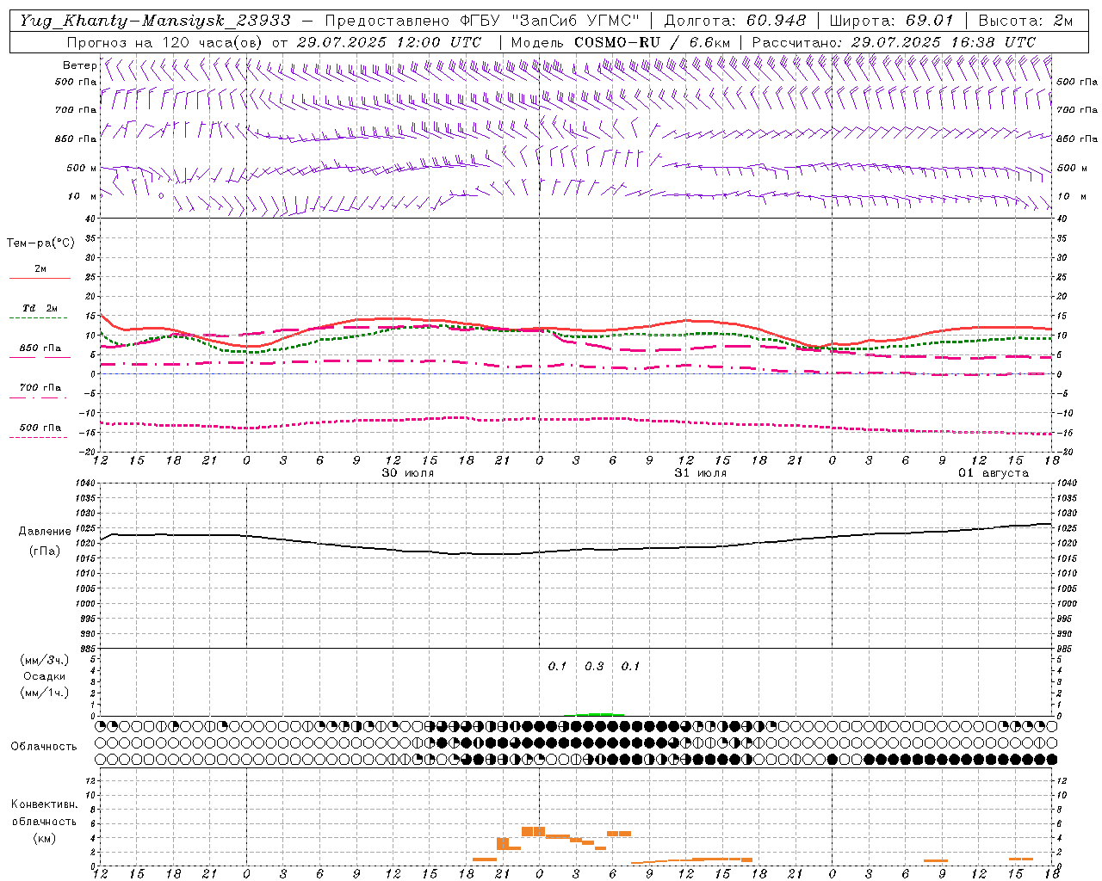Select the Модель COSMO-RU / 6.6км text
The image size is (1102, 881).
click(620, 42)
